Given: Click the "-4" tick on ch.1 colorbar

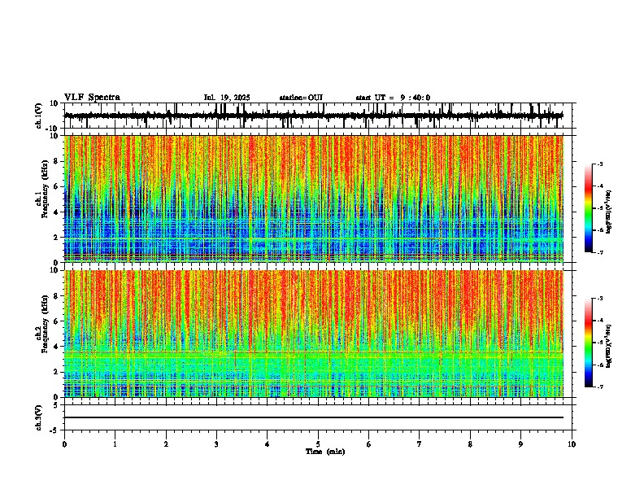Looking at the screenshot, I should (600, 186).
